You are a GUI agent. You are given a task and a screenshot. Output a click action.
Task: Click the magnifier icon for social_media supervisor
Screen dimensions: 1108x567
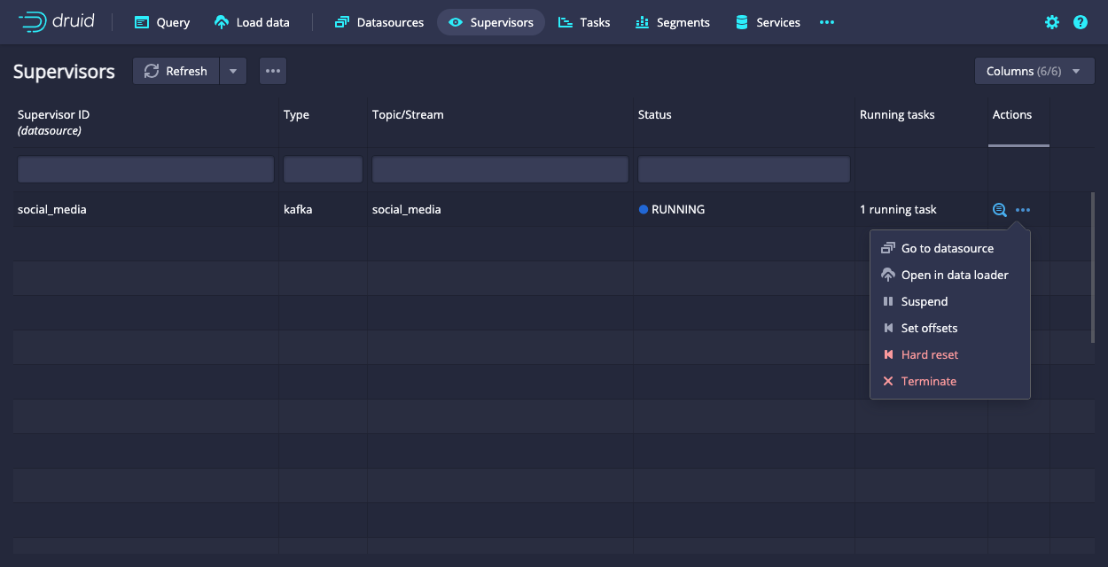pos(999,210)
